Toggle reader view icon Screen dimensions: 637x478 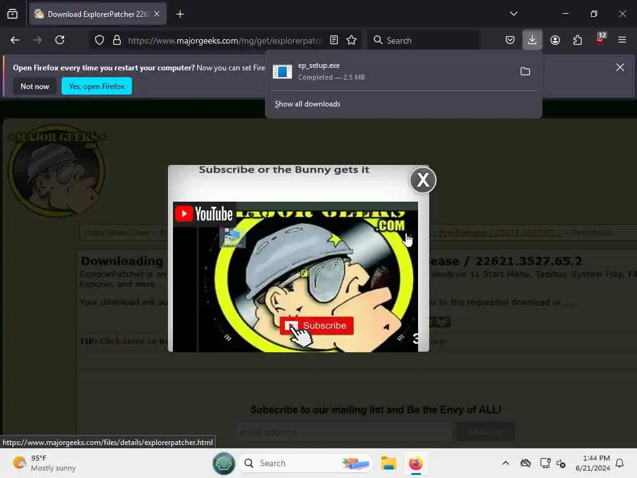334,40
